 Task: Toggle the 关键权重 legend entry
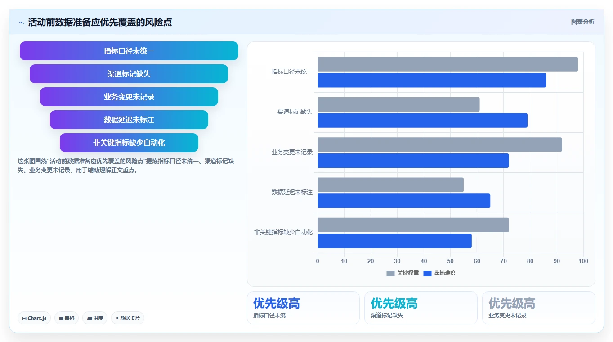(x=403, y=273)
